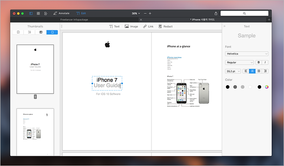Click in the search field
Image resolution: width=284 pixels, height=166 pixels.
coord(244,13)
